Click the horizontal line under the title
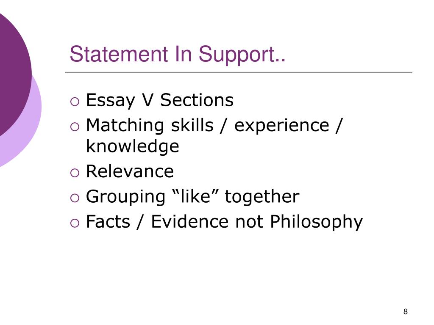Image resolution: width=434 pixels, height=325 pixels. pos(239,72)
